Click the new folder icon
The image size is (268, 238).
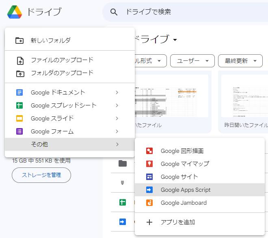[19, 41]
